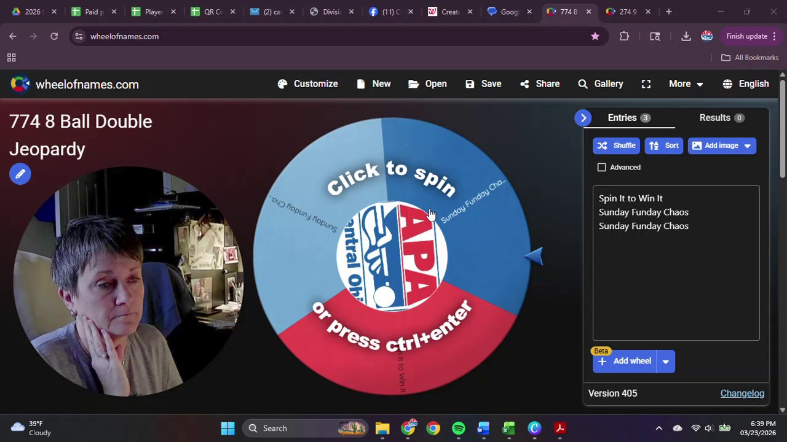Click the webcam image beside the wheel
The image size is (787, 442).
point(128,282)
